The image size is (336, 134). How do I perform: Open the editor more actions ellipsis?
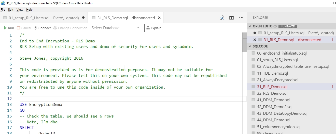tap(241, 18)
